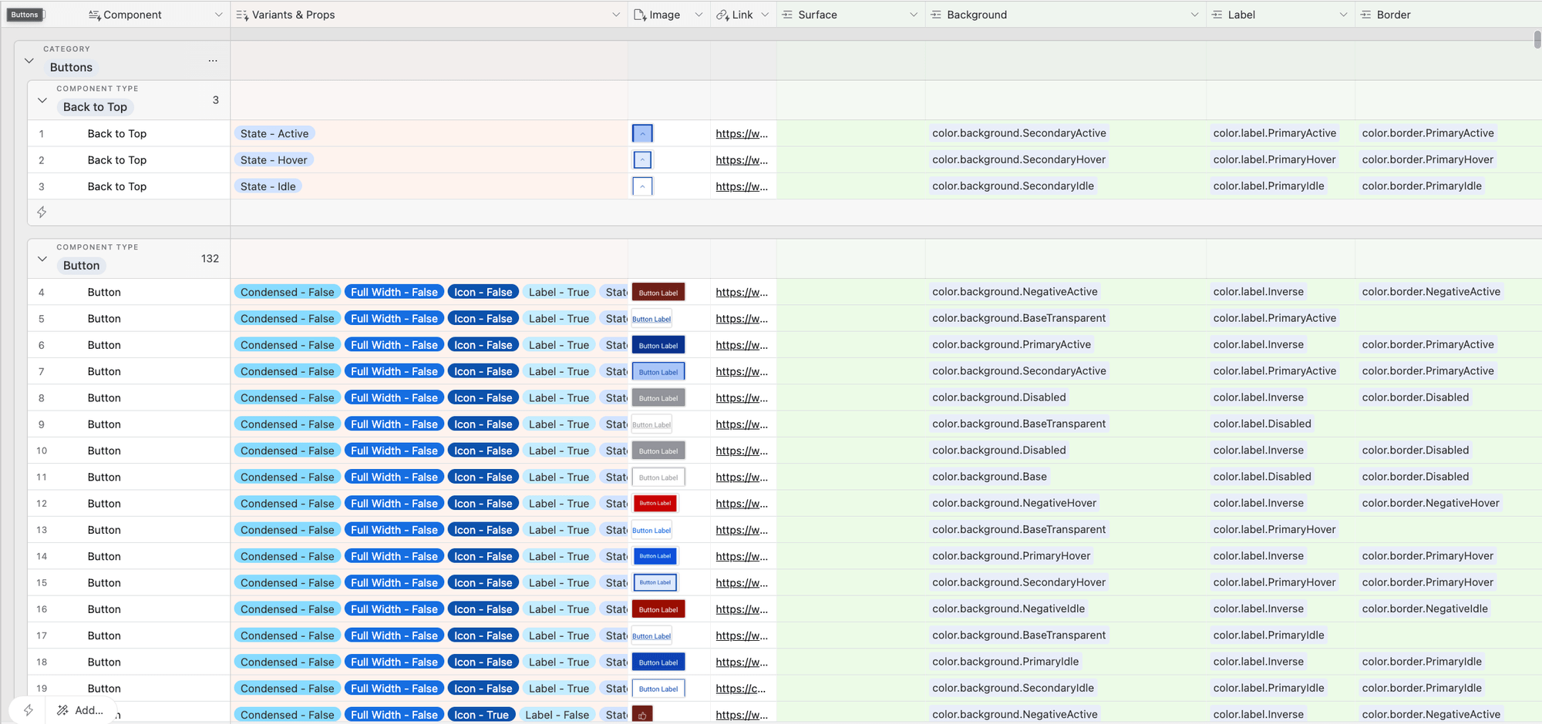This screenshot has width=1542, height=724.
Task: Open the link in row 1 Back to Top
Action: click(x=742, y=133)
